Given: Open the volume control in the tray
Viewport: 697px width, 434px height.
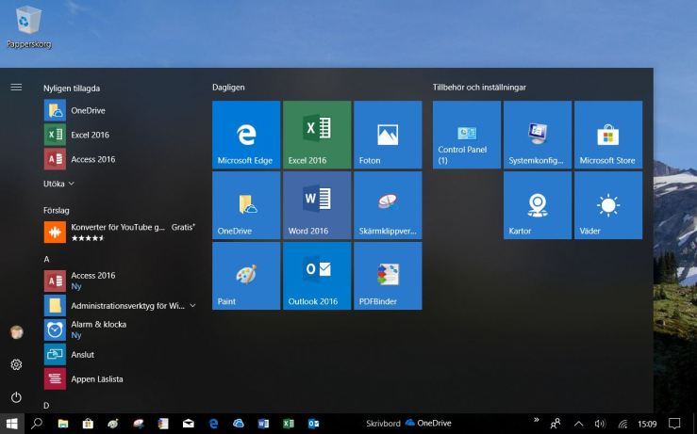Looking at the screenshot, I should click(x=600, y=424).
